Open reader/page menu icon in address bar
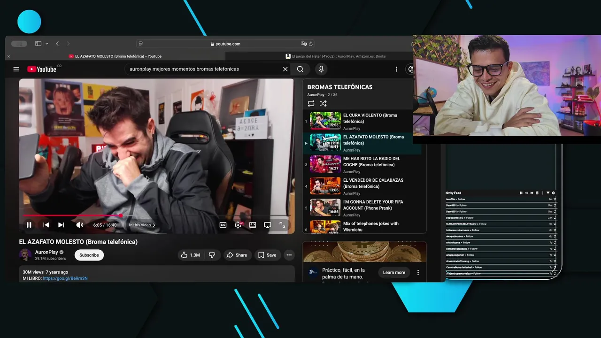Image resolution: width=601 pixels, height=338 pixels. [140, 44]
